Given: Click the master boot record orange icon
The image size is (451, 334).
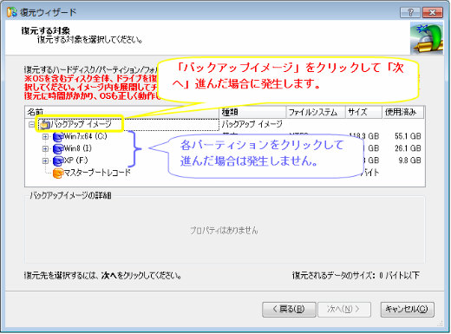Looking at the screenshot, I should (58, 174).
